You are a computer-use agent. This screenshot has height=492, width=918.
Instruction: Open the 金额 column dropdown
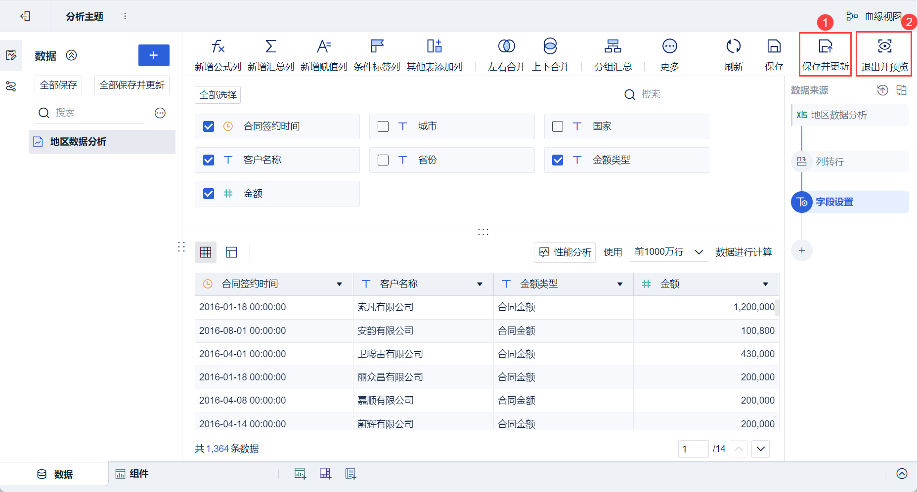pyautogui.click(x=766, y=284)
